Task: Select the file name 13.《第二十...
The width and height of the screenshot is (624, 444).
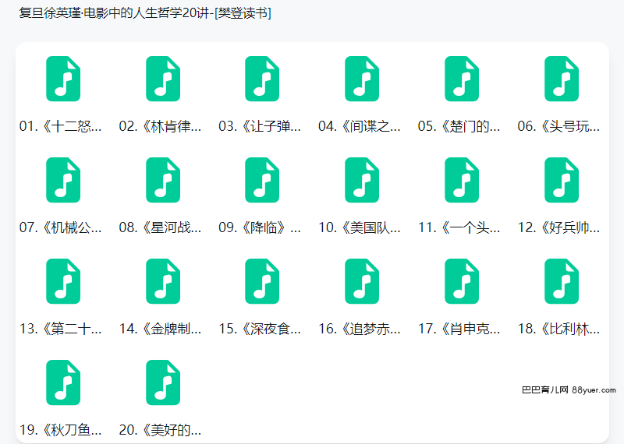Action: pos(61,329)
